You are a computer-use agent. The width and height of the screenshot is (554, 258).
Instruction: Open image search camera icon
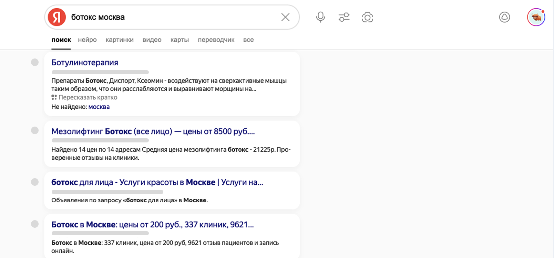(x=367, y=17)
